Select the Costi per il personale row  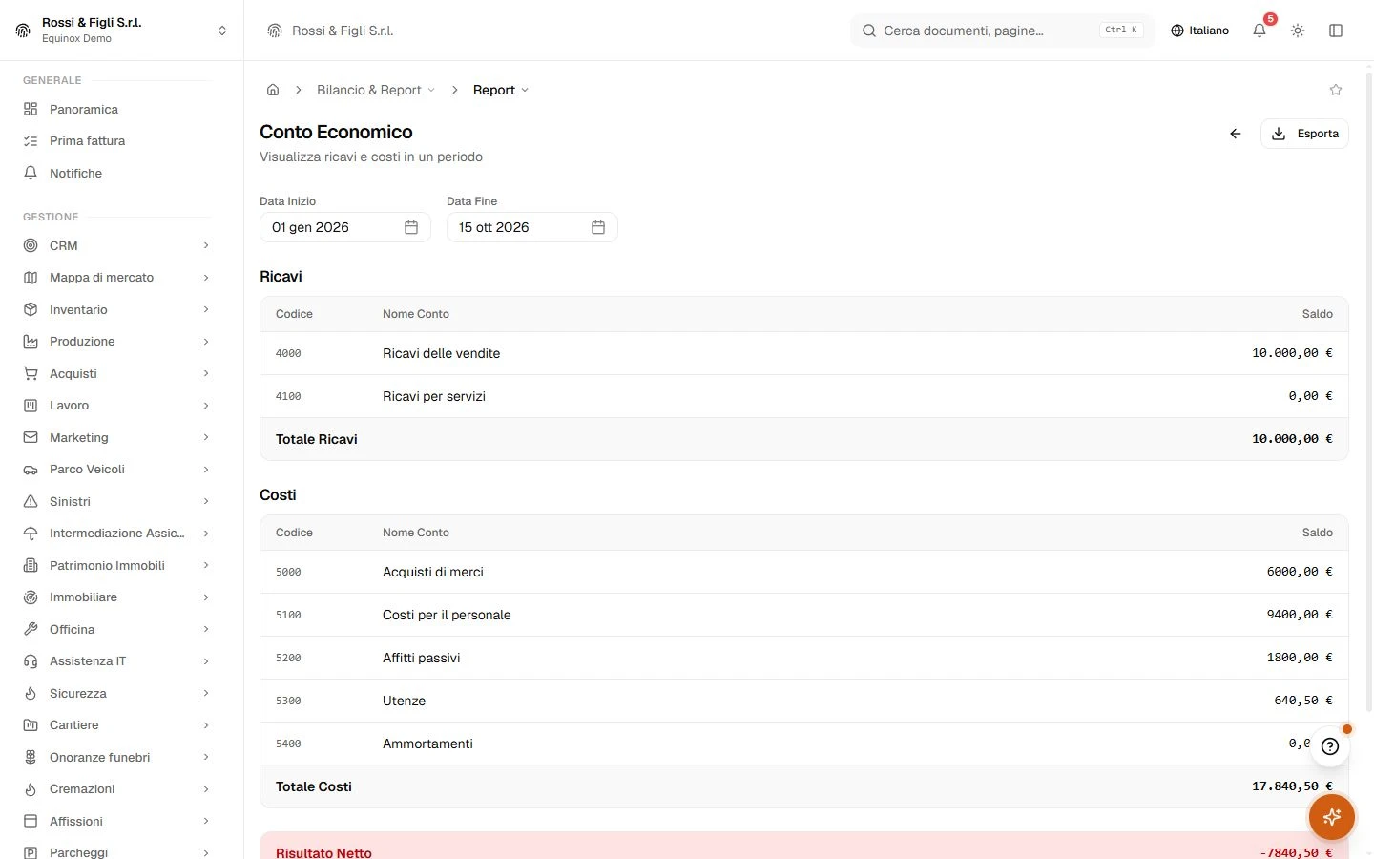(804, 615)
